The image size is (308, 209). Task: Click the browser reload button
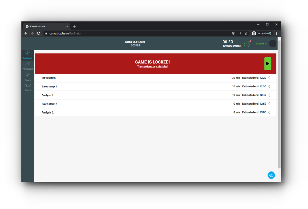(x=38, y=33)
